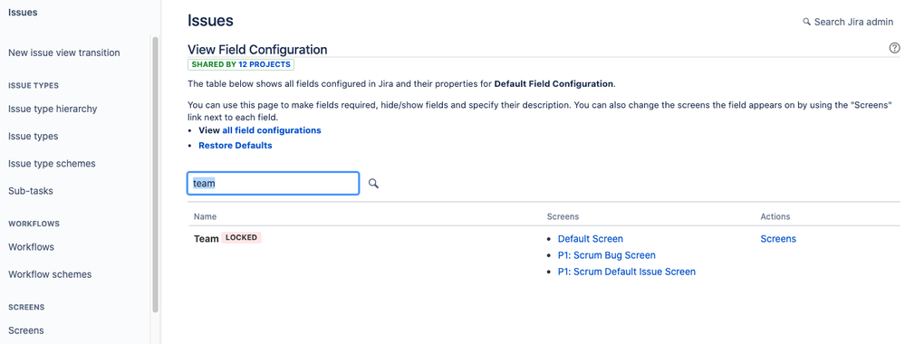Select Issue type hierarchy in sidebar
The height and width of the screenshot is (344, 905).
point(53,109)
